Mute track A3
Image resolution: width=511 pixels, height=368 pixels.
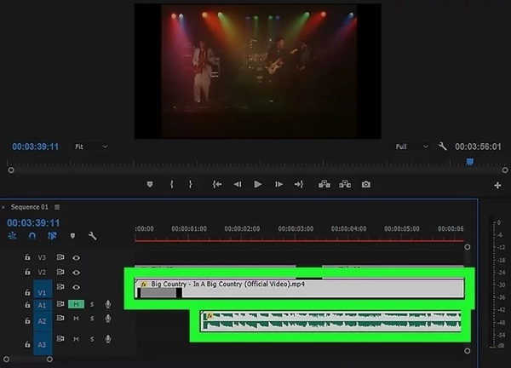(76, 339)
